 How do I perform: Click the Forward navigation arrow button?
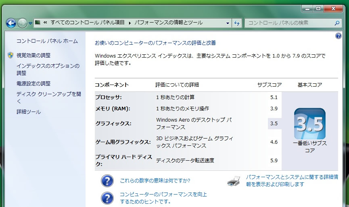tap(23, 23)
